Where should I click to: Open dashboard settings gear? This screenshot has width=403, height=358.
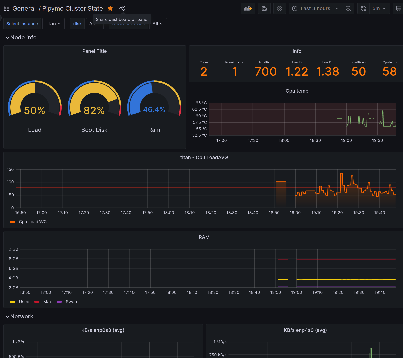click(279, 8)
